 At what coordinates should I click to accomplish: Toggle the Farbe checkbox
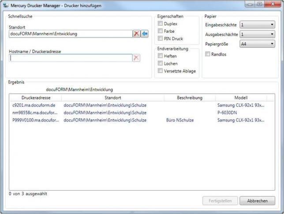point(161,31)
